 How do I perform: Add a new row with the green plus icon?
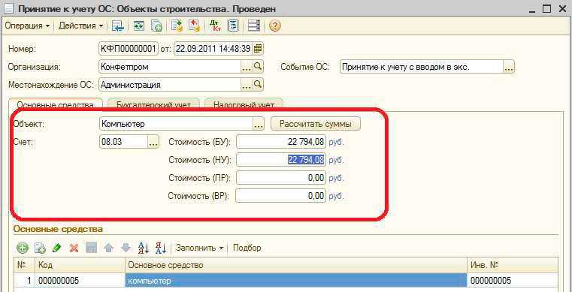[x=23, y=248]
